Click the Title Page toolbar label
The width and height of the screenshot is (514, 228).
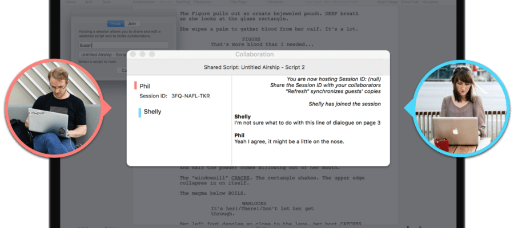point(238,2)
